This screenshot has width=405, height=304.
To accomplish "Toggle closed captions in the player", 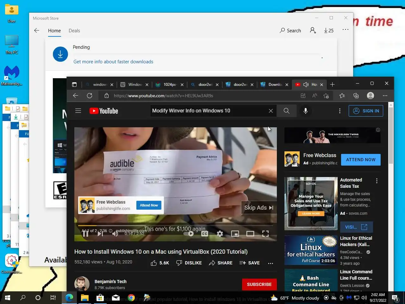I will pos(205,234).
